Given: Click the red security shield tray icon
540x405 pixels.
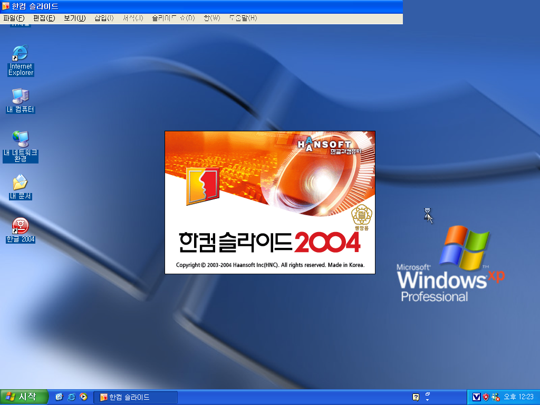Looking at the screenshot, I should pos(486,397).
